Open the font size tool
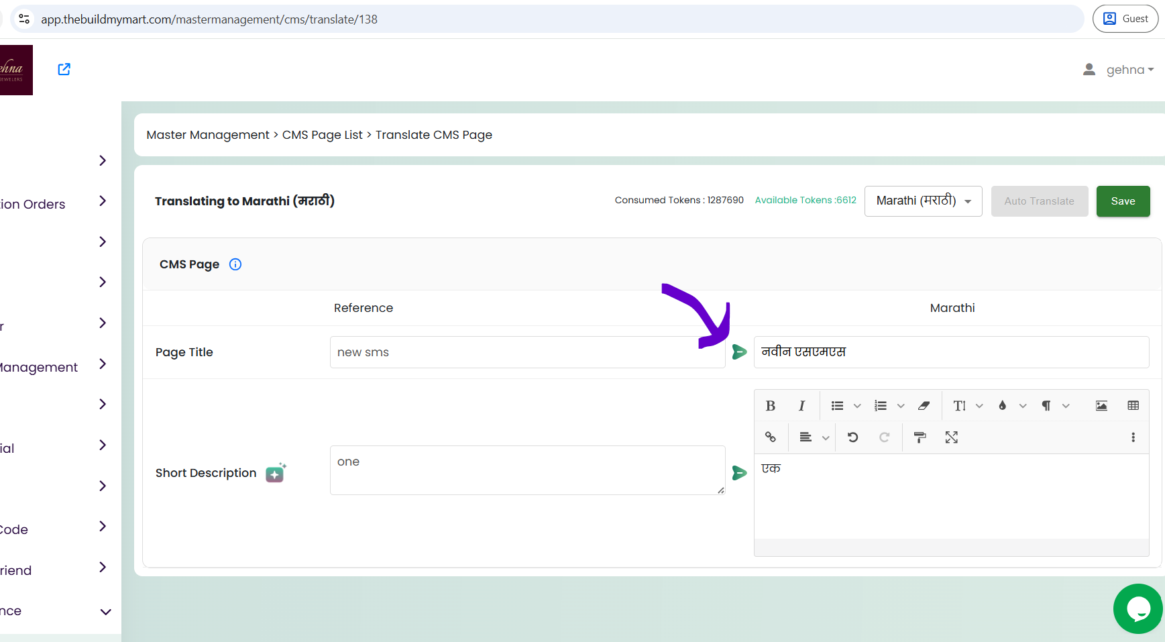Screen dimensions: 1165x642 click(x=960, y=406)
